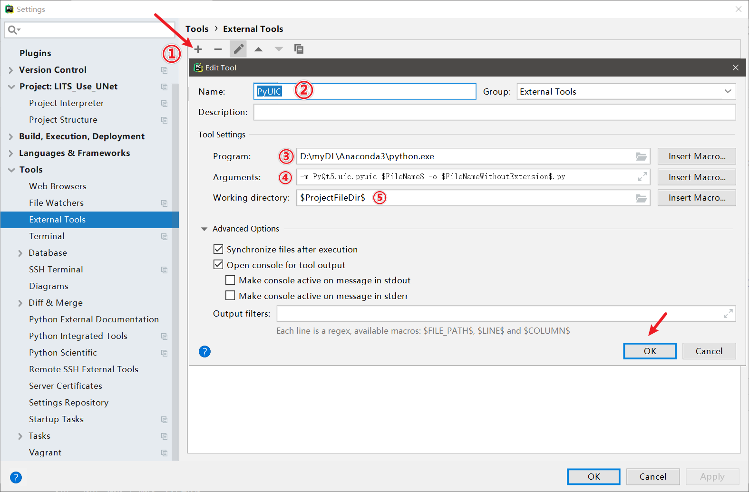Viewport: 749px width, 492px height.
Task: Add a new external tool with plus icon
Action: (x=198, y=49)
